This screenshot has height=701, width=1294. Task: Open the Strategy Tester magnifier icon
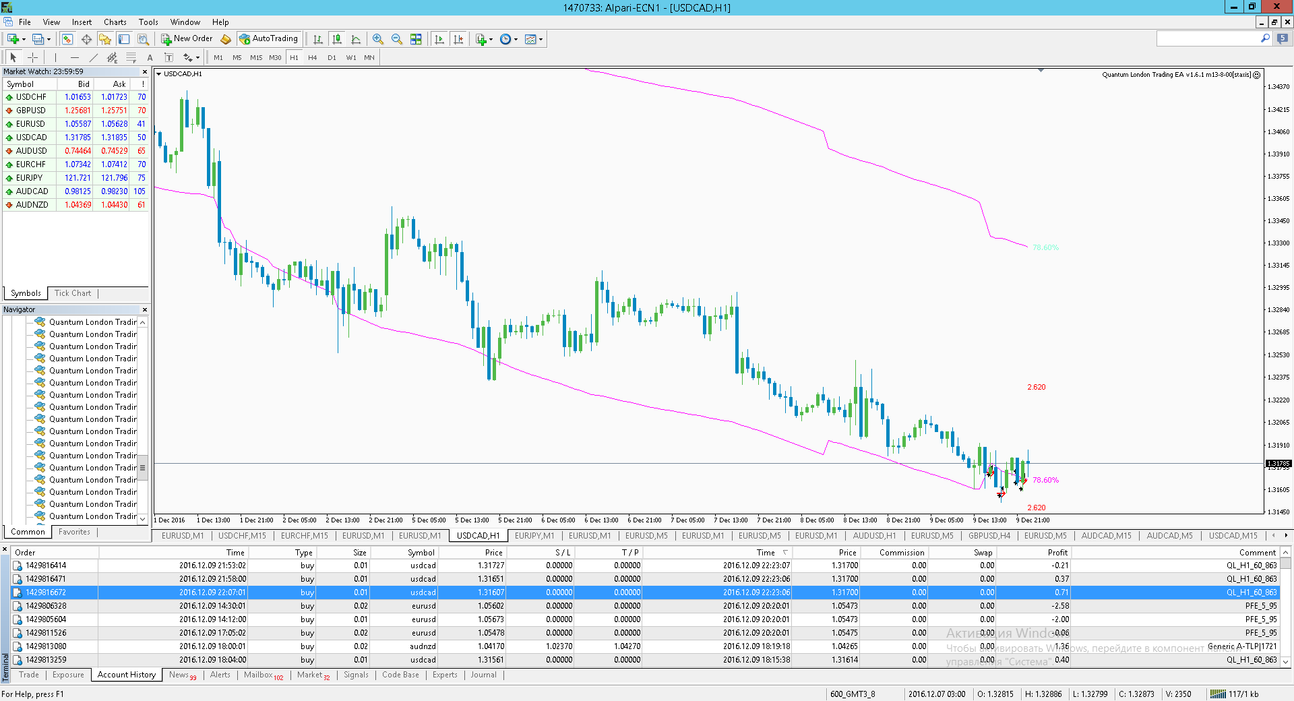[143, 39]
